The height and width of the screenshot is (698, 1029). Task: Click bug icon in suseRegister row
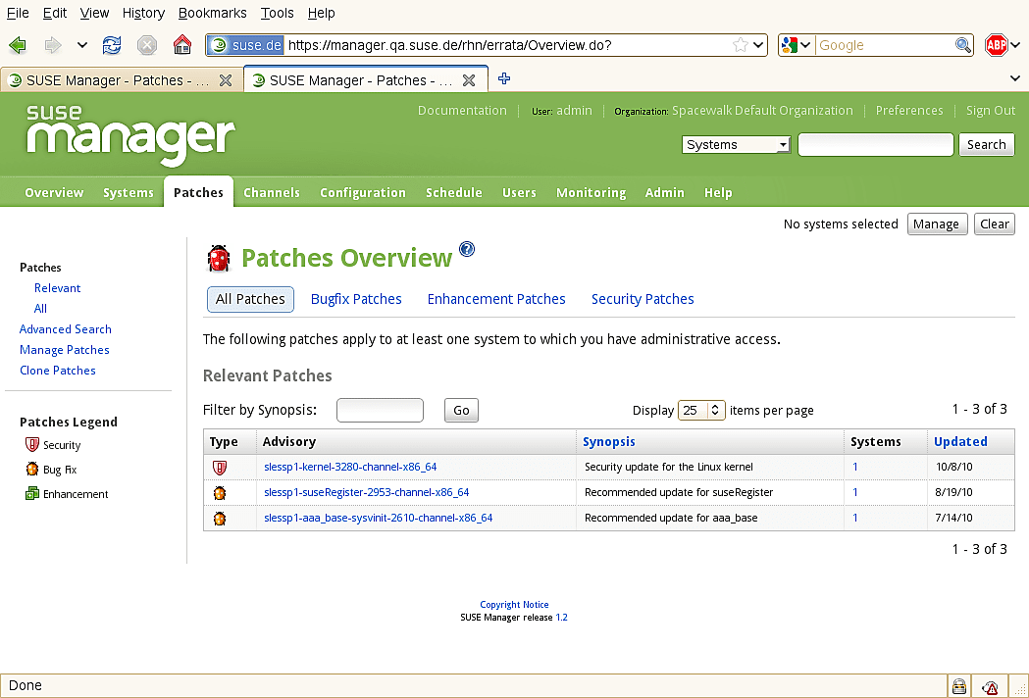click(x=220, y=493)
